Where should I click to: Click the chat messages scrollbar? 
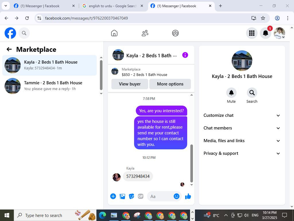[x=192, y=163]
